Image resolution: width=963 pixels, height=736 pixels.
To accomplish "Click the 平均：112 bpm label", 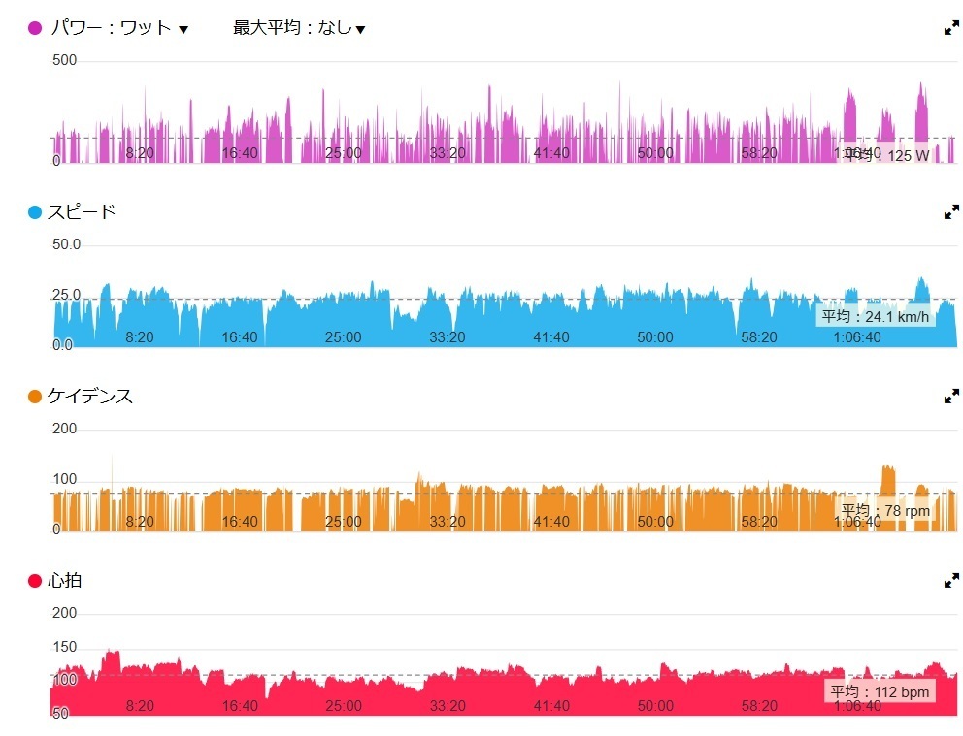I will tap(880, 691).
